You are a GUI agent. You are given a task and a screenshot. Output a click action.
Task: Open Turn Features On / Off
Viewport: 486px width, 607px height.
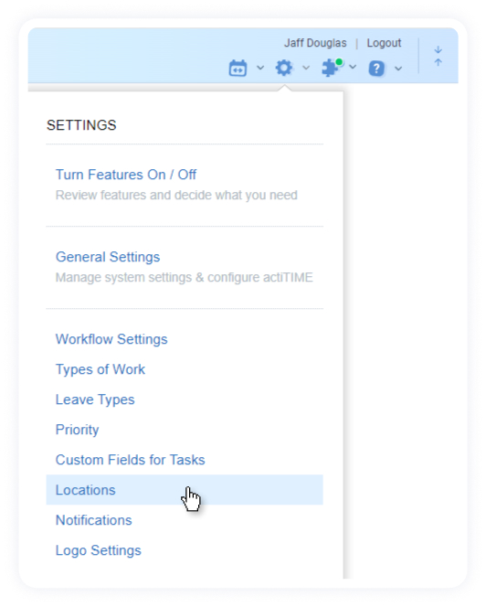(x=126, y=175)
